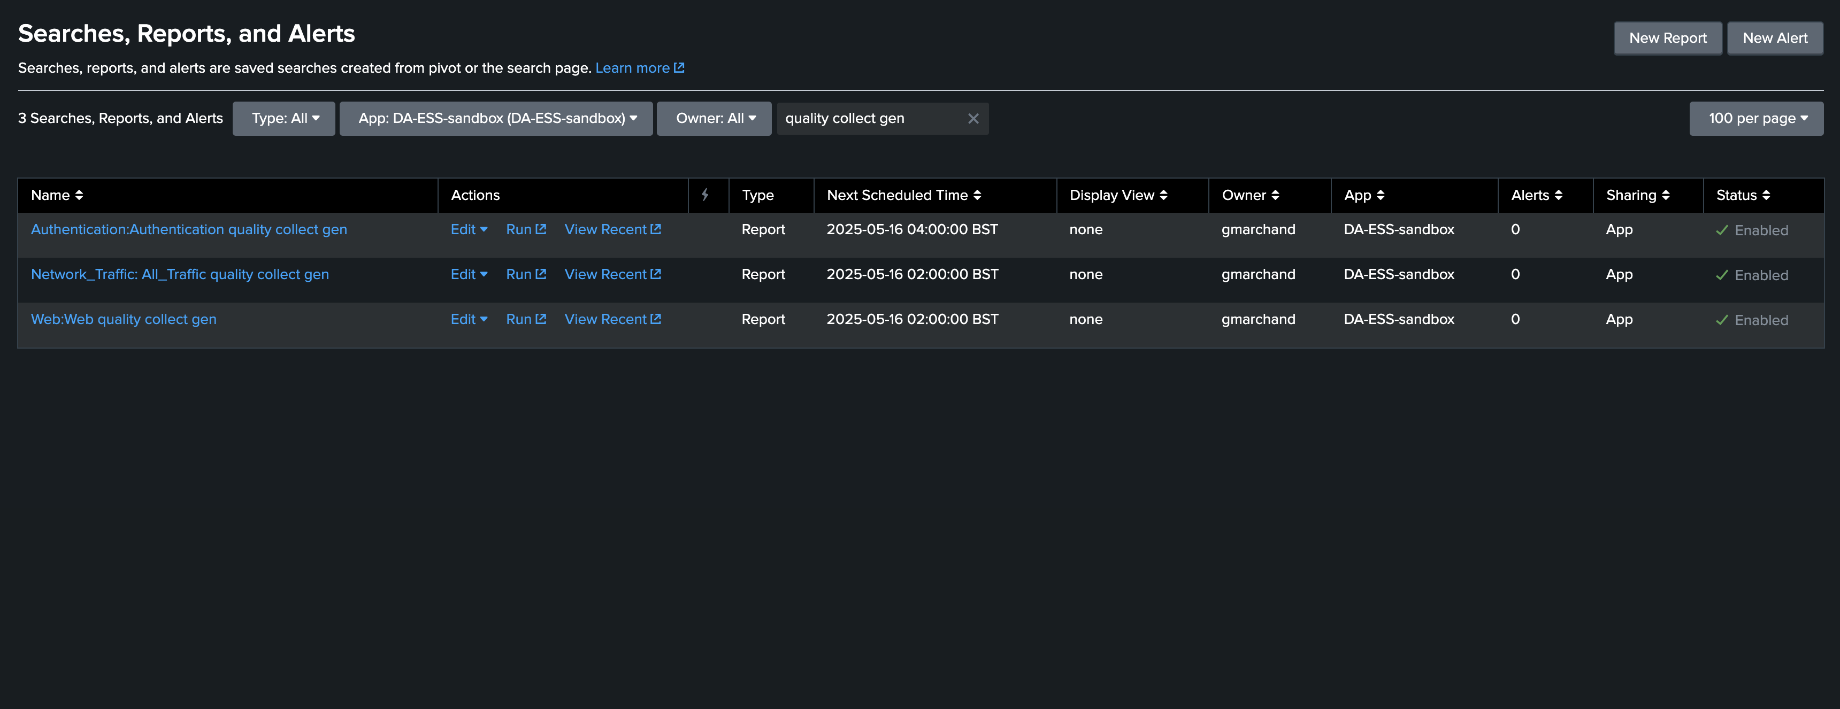Select the 2025-05-16 04:00:00 BST scheduled time
The image size is (1840, 709).
click(912, 230)
